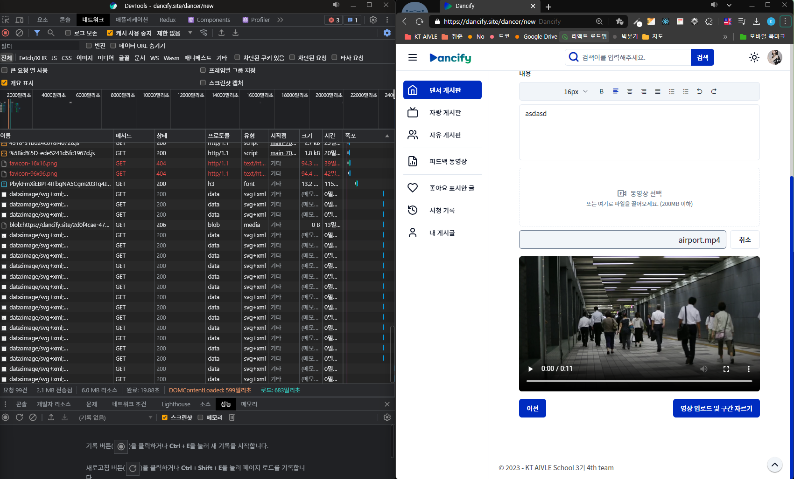Enter fullscreen on the video player

[726, 369]
